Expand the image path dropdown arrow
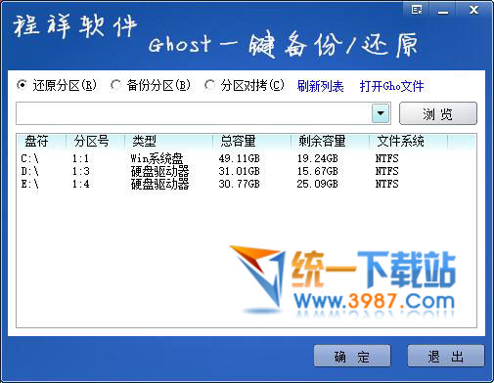 point(381,113)
